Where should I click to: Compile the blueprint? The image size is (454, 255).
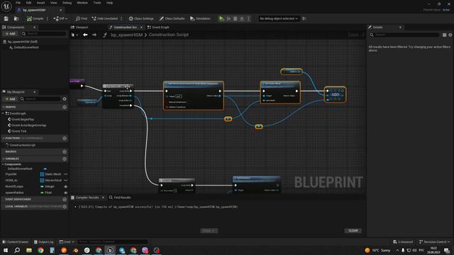pos(35,18)
